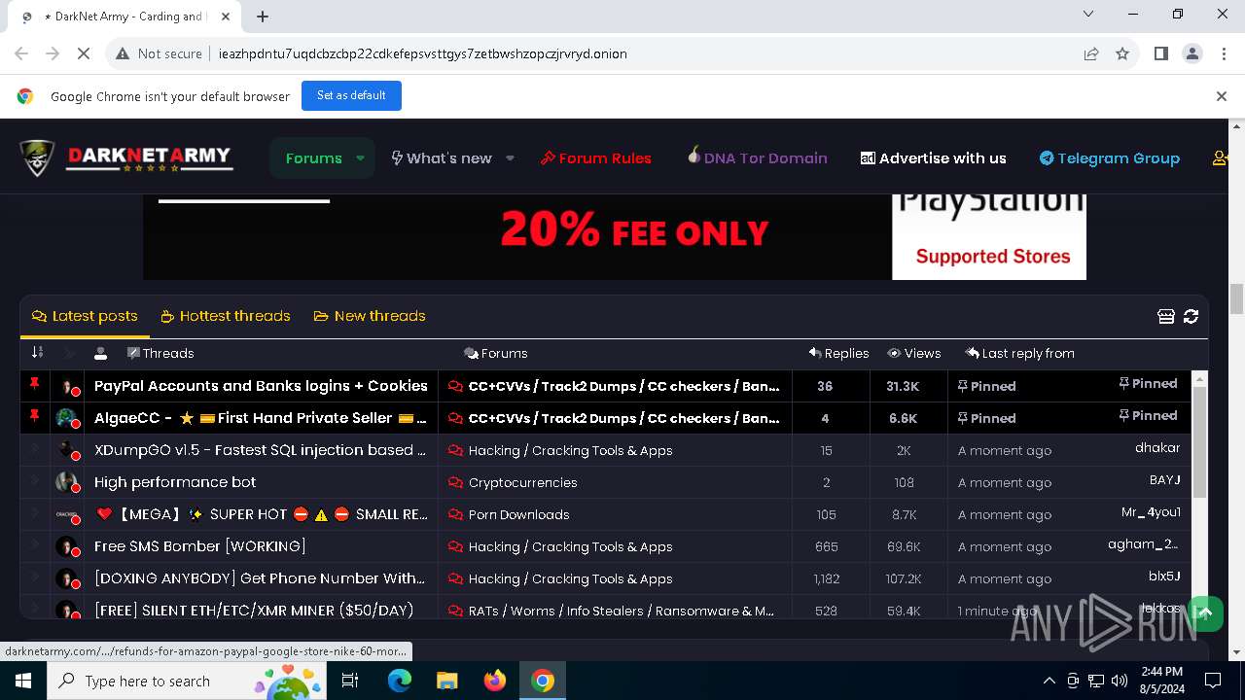Open a new browser tab

click(263, 17)
